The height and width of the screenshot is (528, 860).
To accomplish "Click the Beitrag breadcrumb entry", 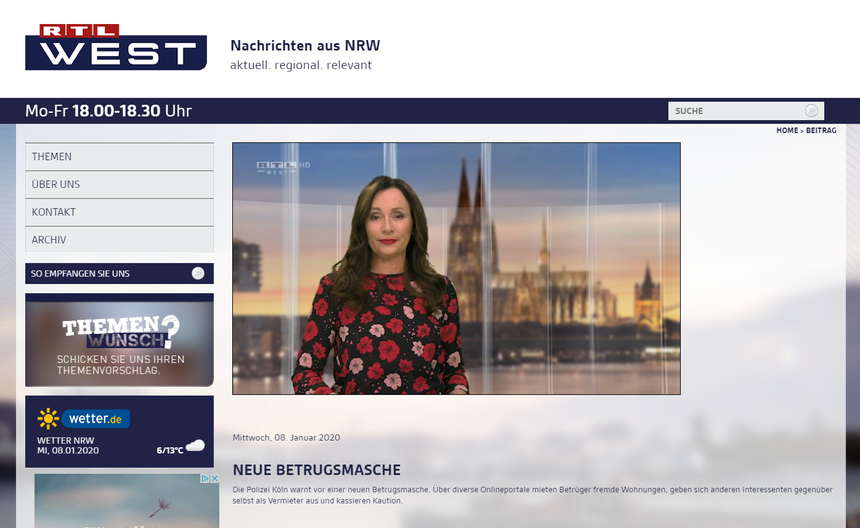I will click(x=821, y=131).
